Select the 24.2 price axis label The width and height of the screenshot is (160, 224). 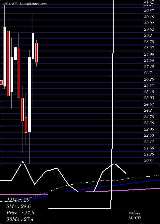[x=148, y=110]
